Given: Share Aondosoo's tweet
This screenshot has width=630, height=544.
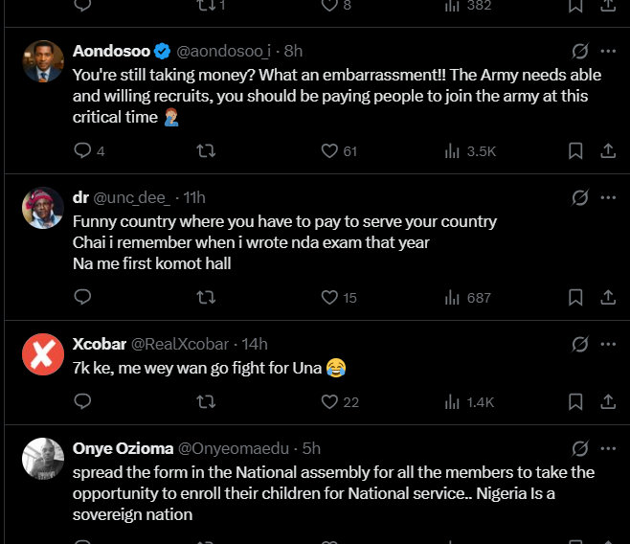Looking at the screenshot, I should click(608, 150).
